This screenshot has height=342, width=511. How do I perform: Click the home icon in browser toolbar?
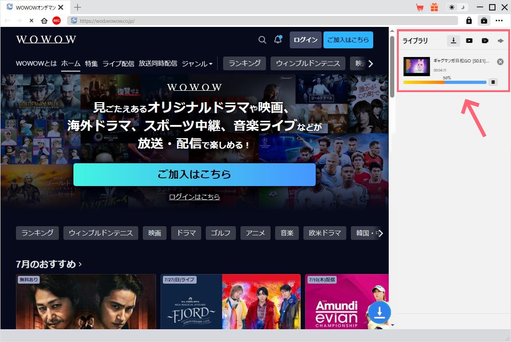[x=44, y=21]
